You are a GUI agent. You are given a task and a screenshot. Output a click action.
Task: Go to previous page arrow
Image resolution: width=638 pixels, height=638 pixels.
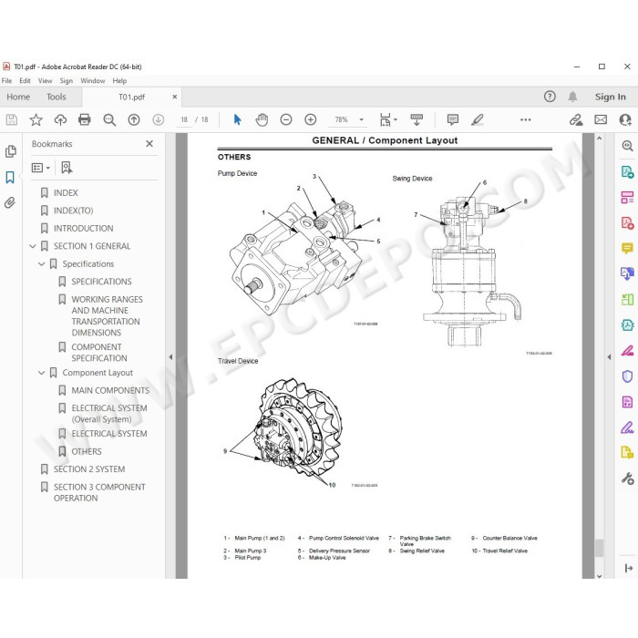pos(134,119)
